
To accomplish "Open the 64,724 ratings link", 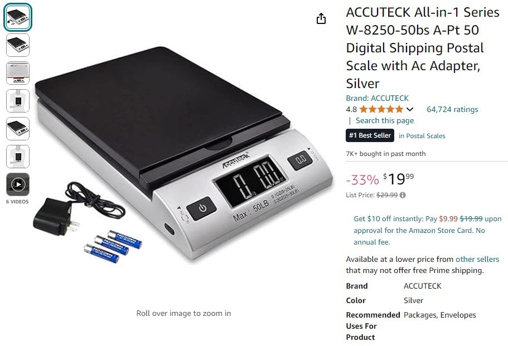I will tap(452, 109).
